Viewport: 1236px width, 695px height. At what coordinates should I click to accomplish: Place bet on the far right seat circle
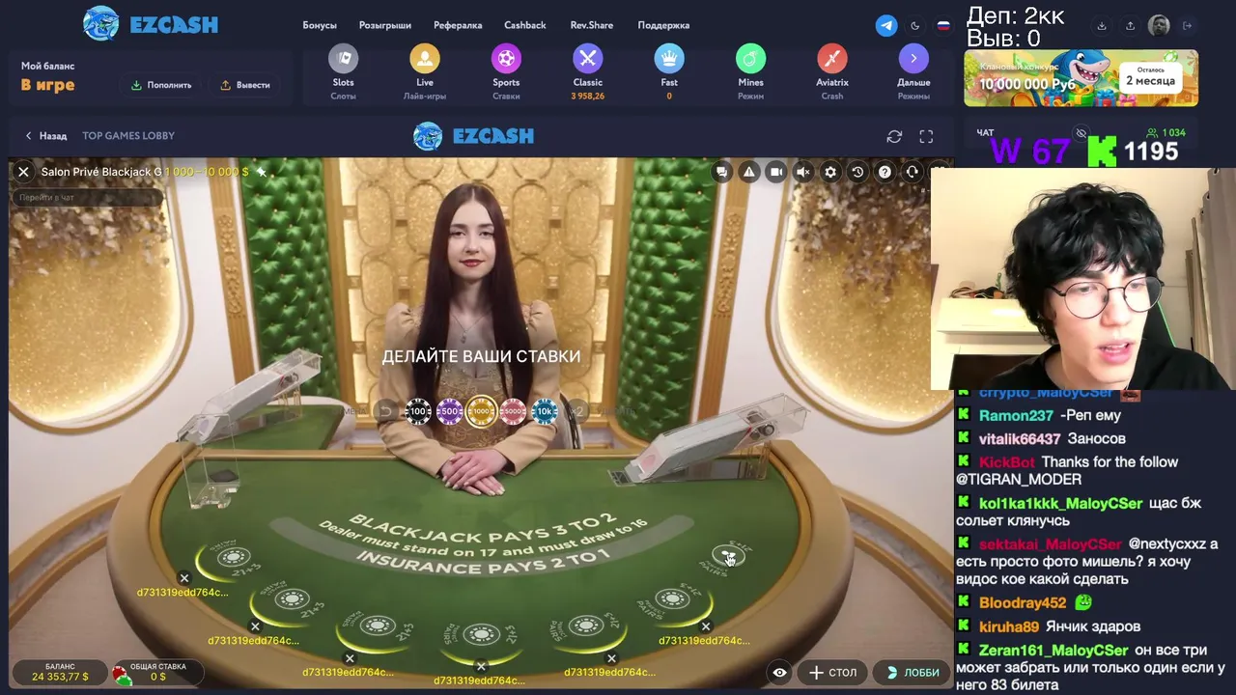[727, 555]
